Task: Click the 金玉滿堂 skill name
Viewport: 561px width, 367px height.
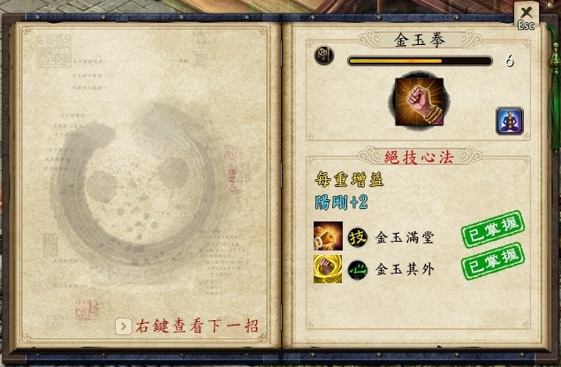Action: (405, 237)
